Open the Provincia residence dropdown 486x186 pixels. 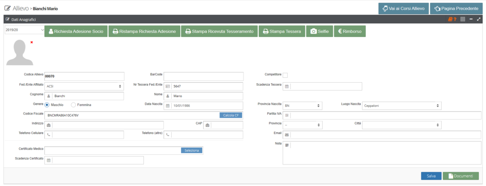coord(302,125)
